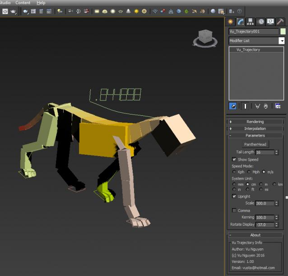Open the Help menu

click(x=41, y=3)
